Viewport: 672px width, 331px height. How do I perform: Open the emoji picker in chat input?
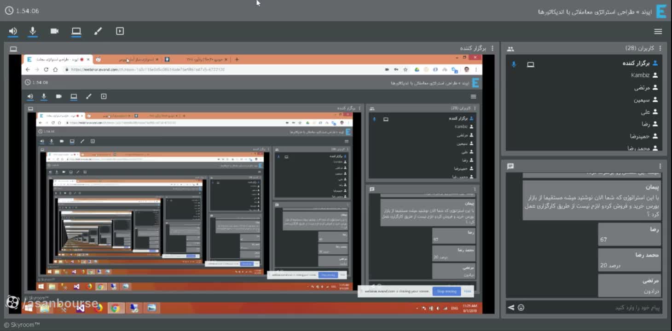(521, 308)
